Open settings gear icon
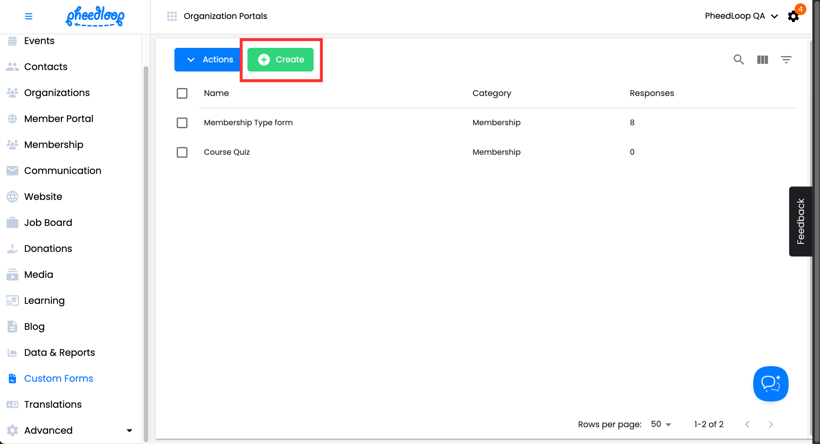This screenshot has height=444, width=820. coord(793,17)
